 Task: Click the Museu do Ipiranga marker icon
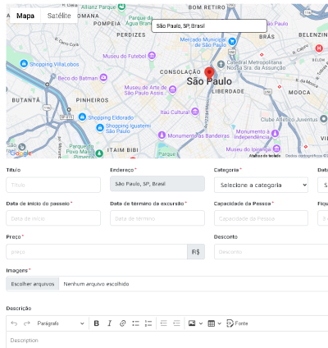tap(276, 149)
